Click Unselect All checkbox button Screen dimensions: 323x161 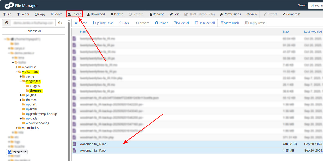click(x=205, y=23)
